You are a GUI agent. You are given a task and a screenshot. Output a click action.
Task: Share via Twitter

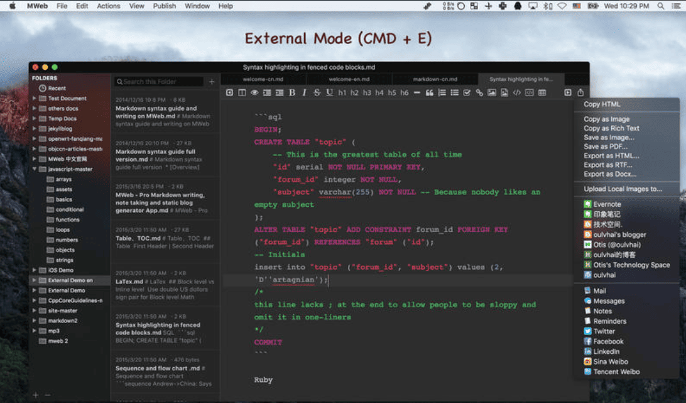[x=599, y=331]
